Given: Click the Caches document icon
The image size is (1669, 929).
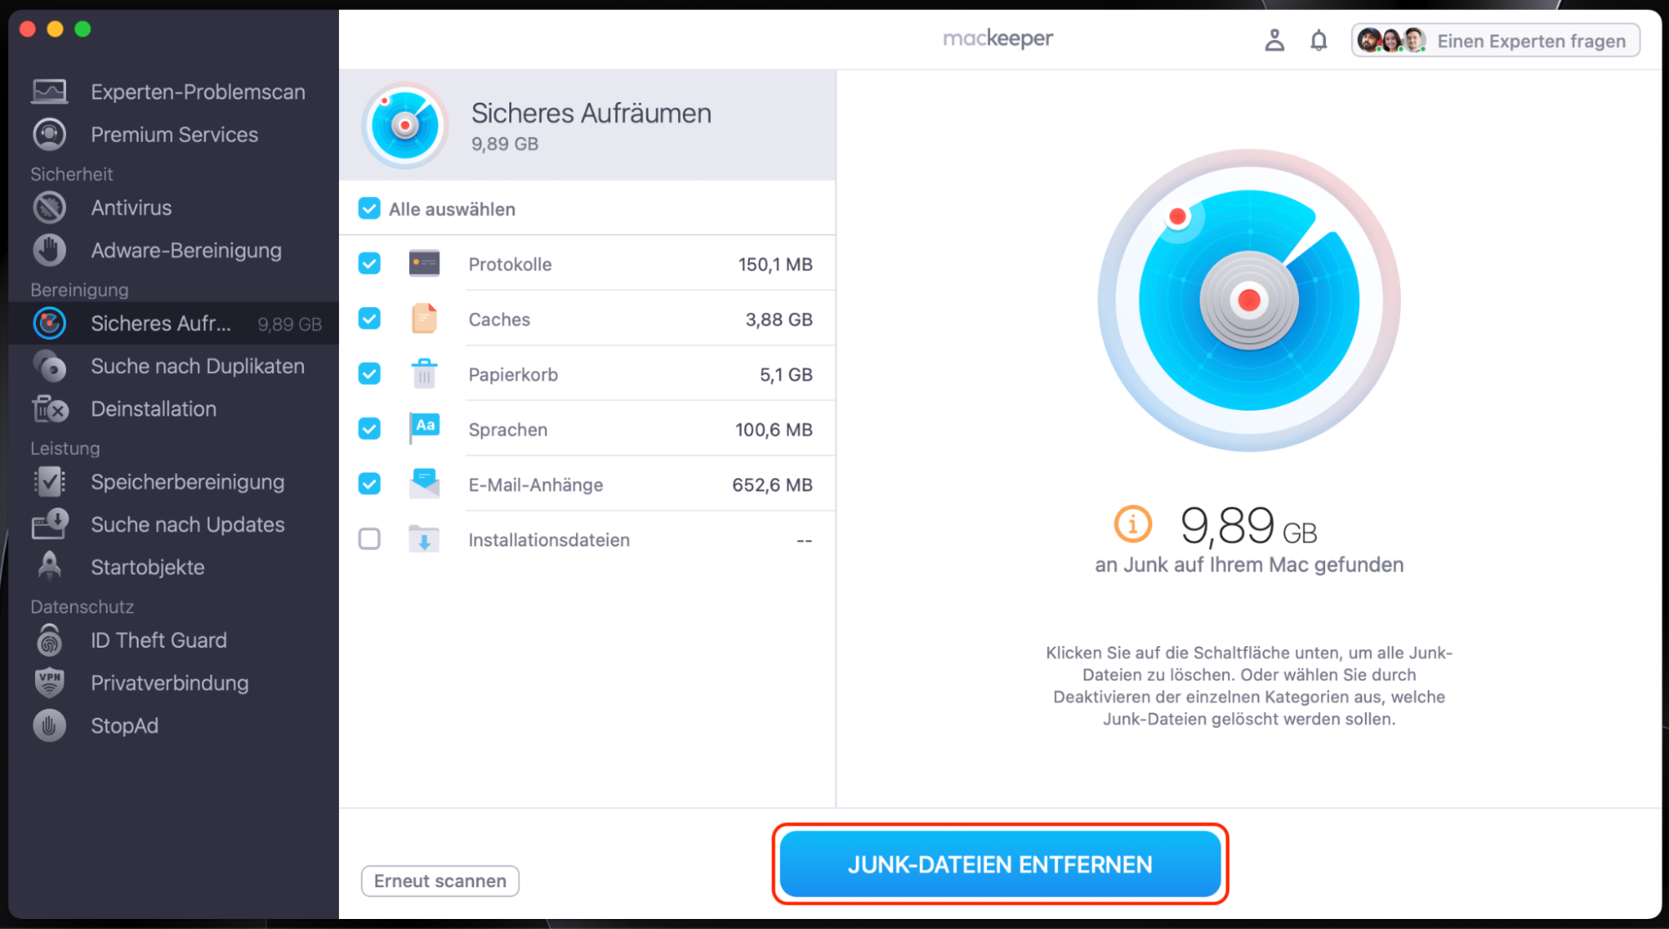Looking at the screenshot, I should 424,319.
